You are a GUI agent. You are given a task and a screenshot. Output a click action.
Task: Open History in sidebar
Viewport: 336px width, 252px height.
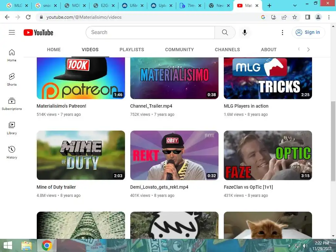tap(12, 152)
